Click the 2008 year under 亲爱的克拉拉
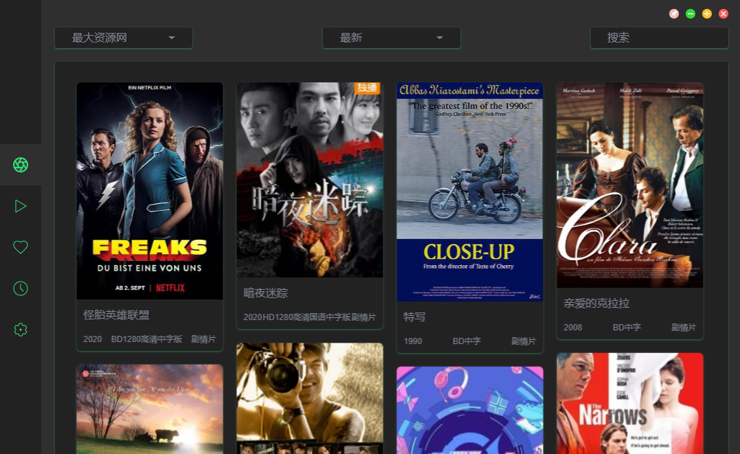The height and width of the screenshot is (454, 740). [x=572, y=327]
